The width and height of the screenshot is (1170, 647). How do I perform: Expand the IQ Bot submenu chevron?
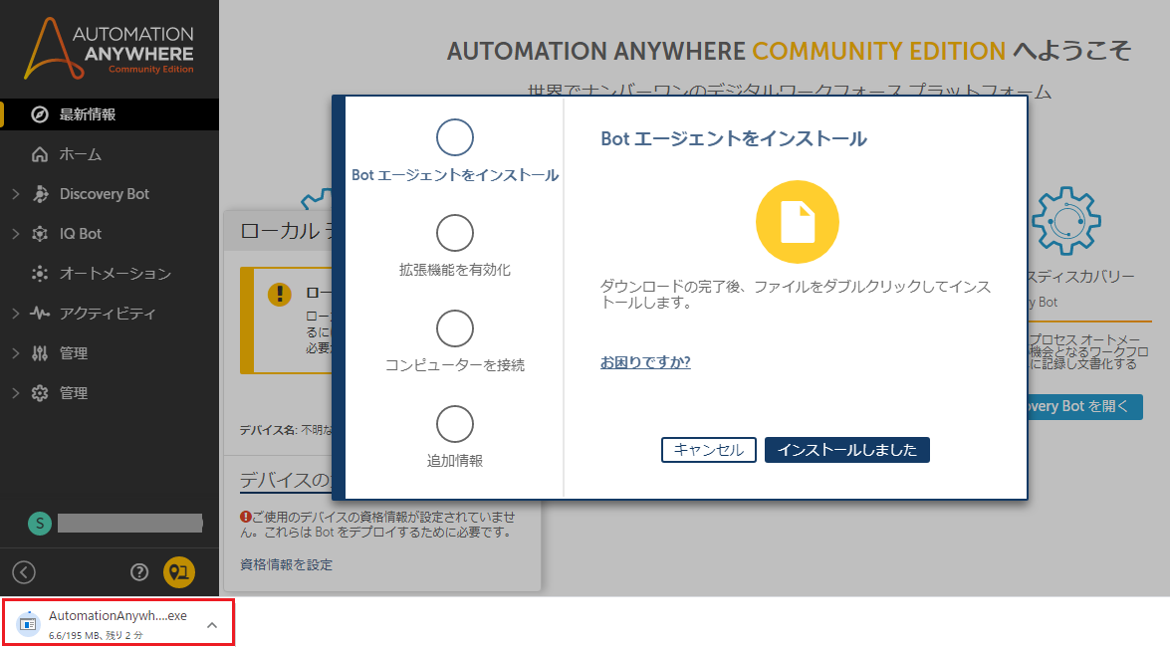pyautogui.click(x=16, y=234)
